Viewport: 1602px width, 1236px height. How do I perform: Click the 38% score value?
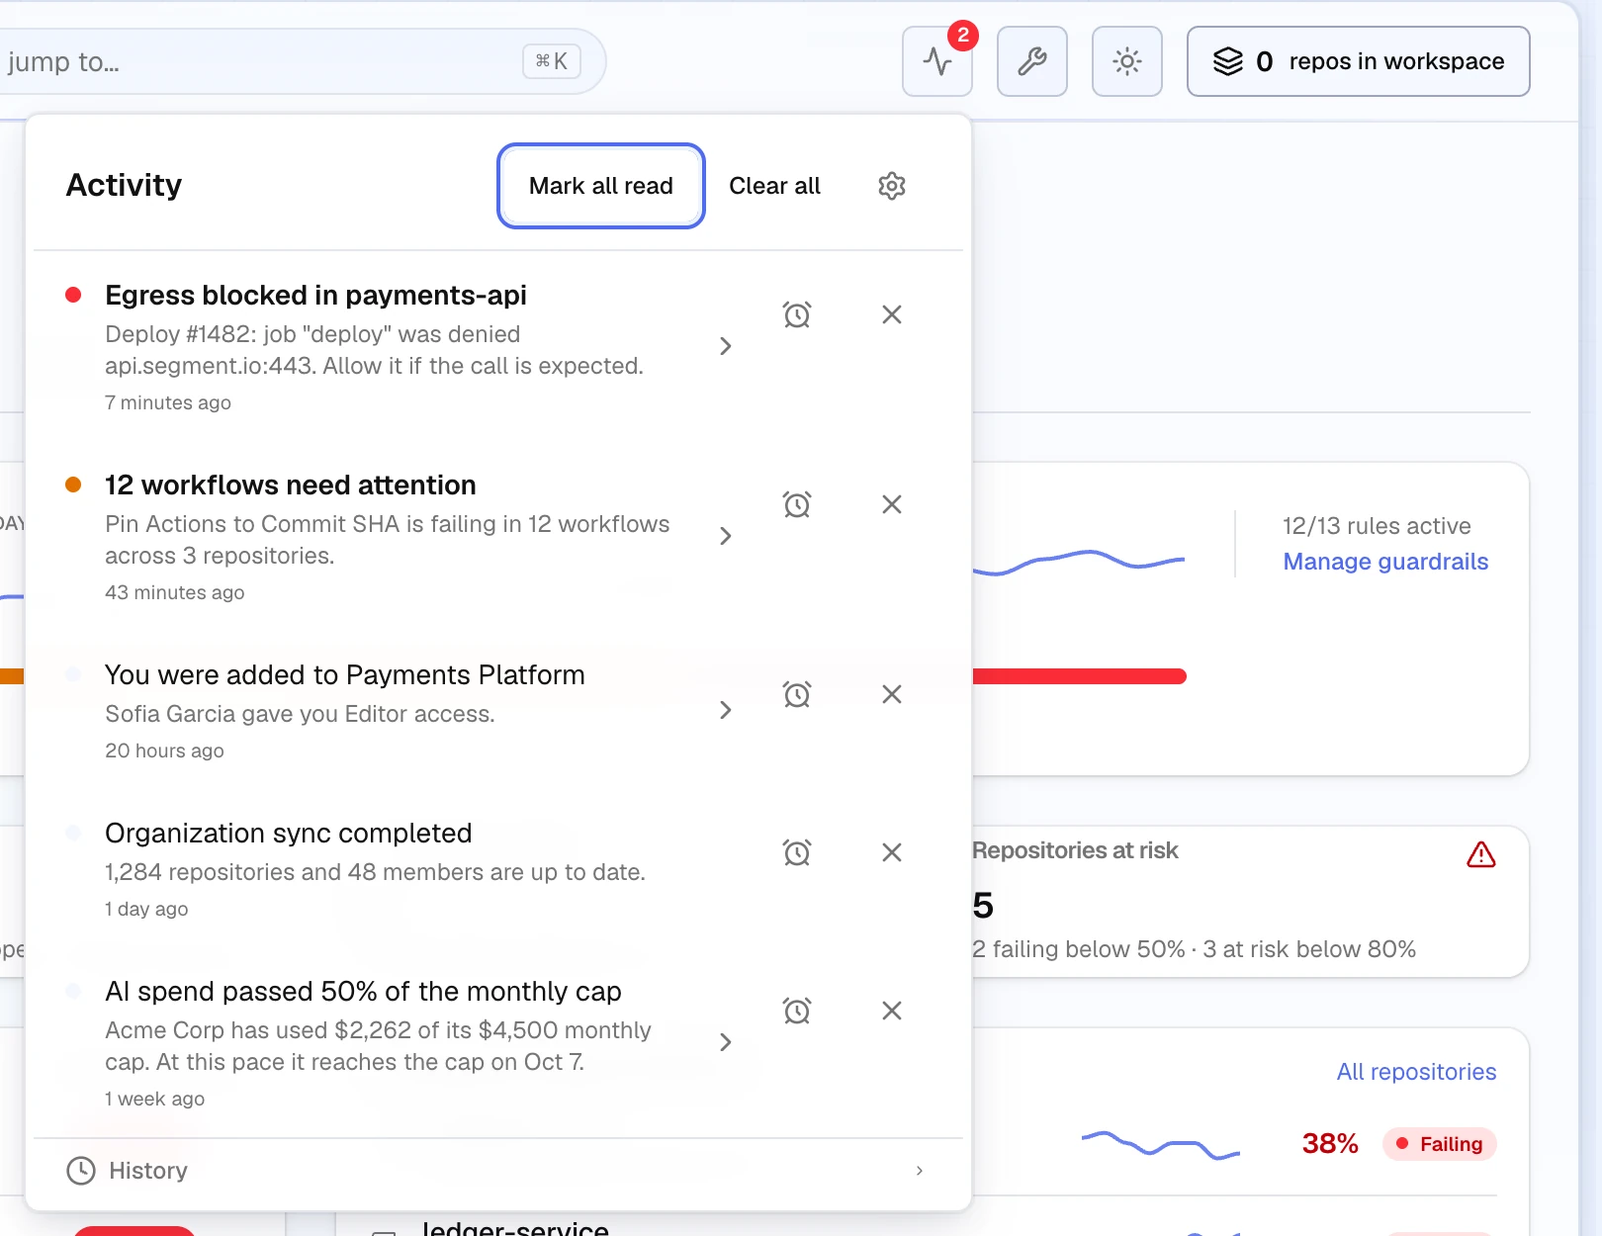tap(1330, 1144)
